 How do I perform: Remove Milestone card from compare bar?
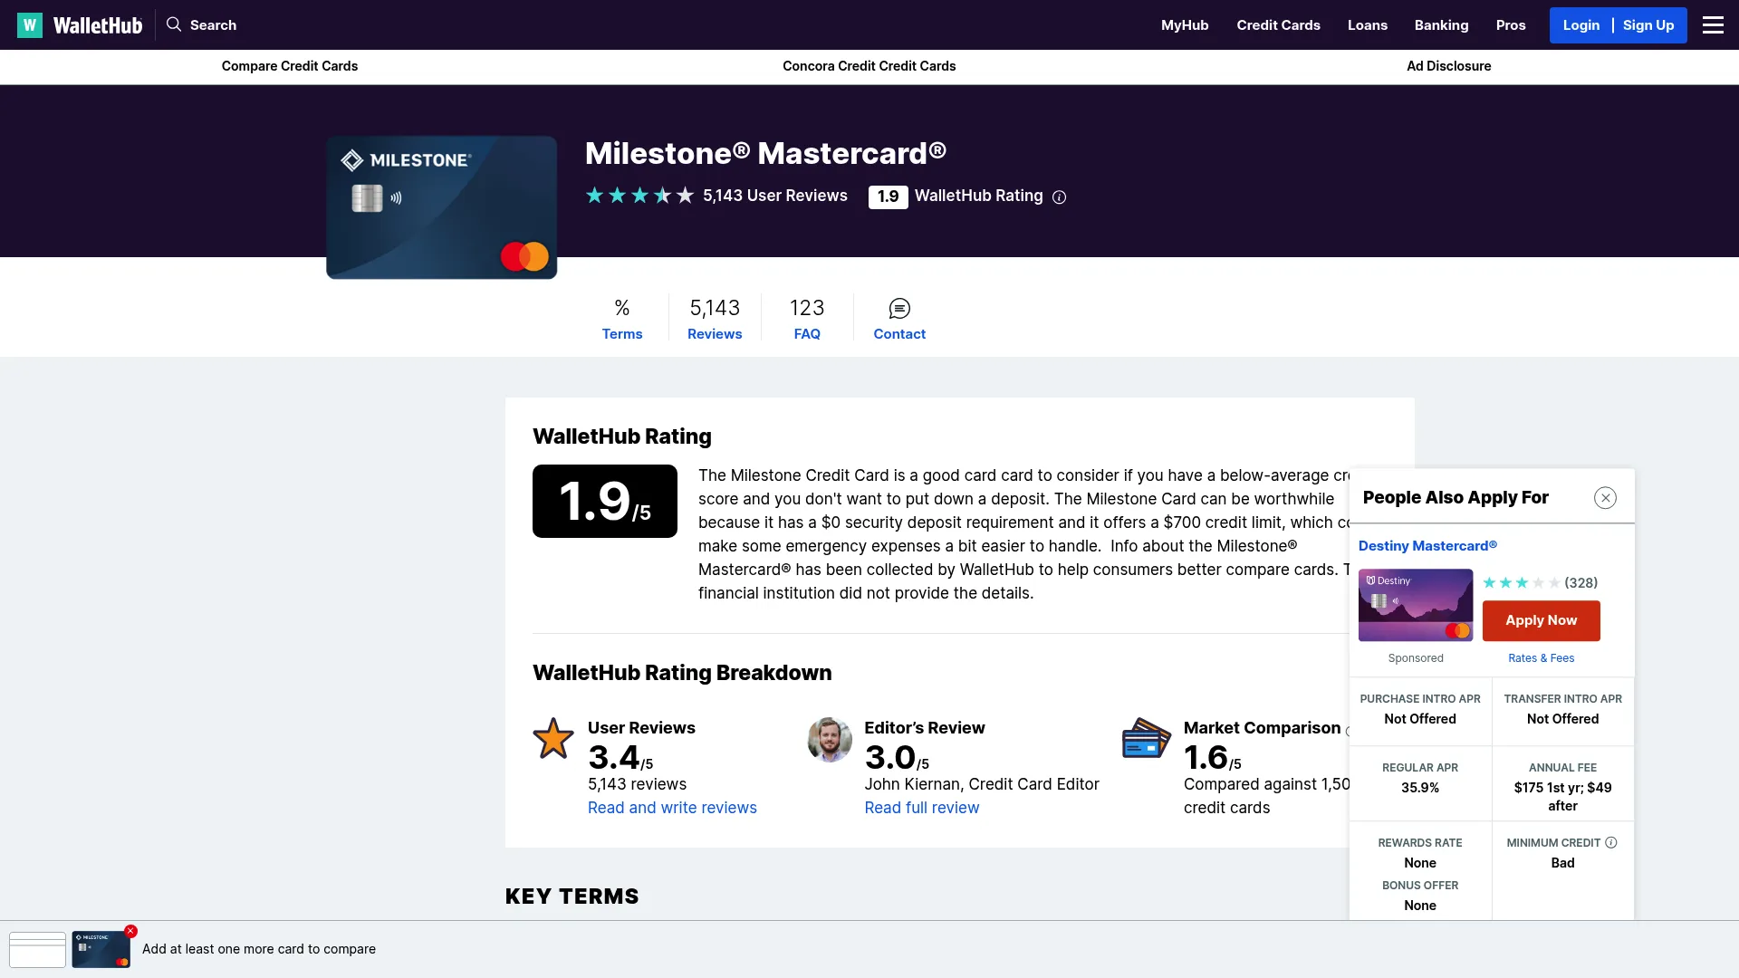click(x=130, y=931)
